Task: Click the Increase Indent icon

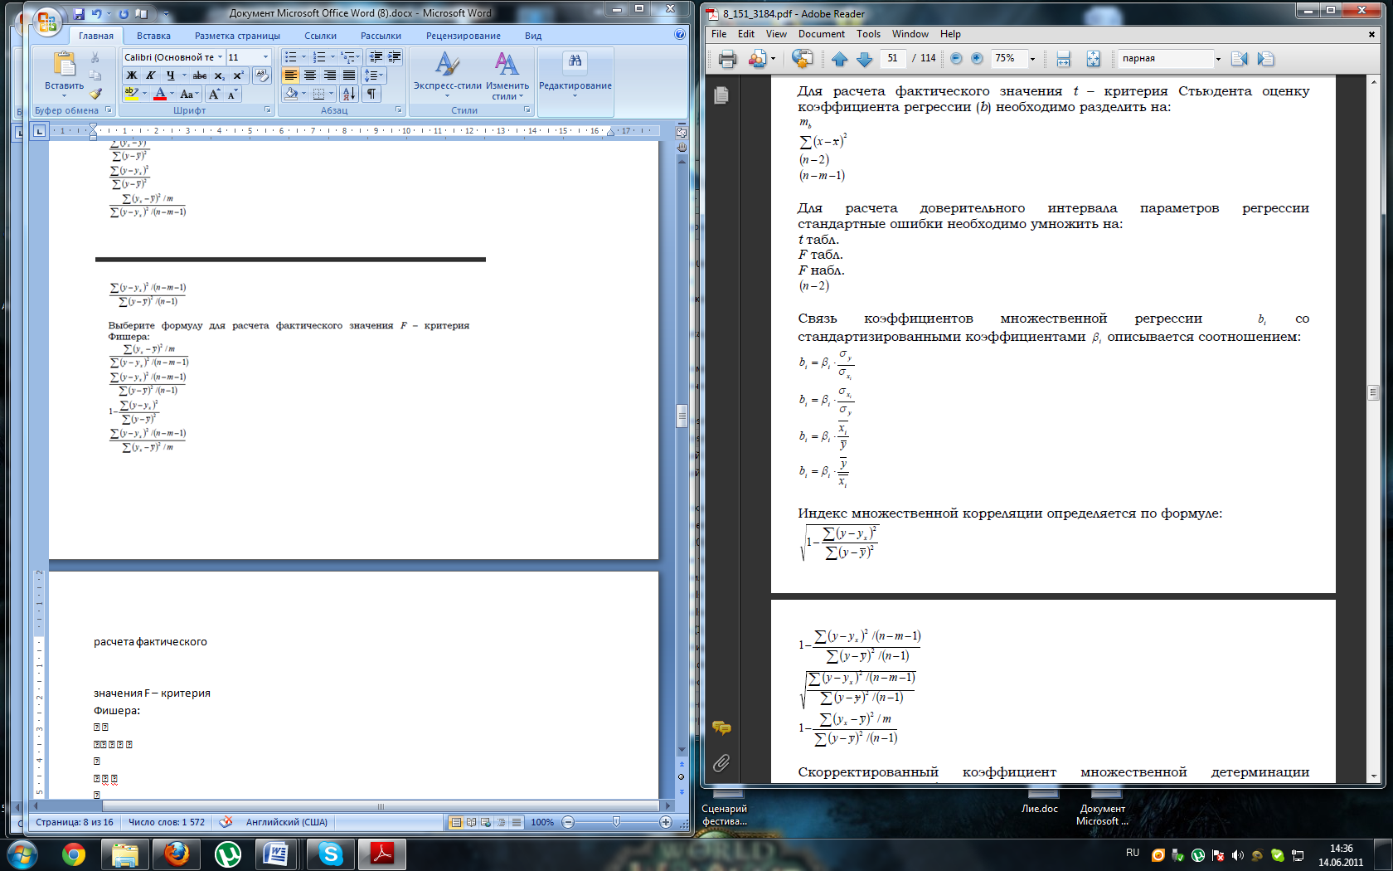Action: (394, 57)
